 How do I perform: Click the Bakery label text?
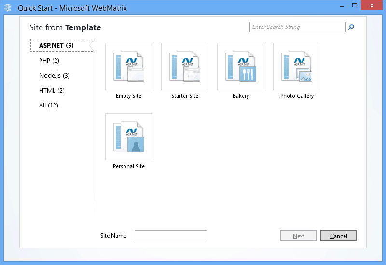point(241,96)
